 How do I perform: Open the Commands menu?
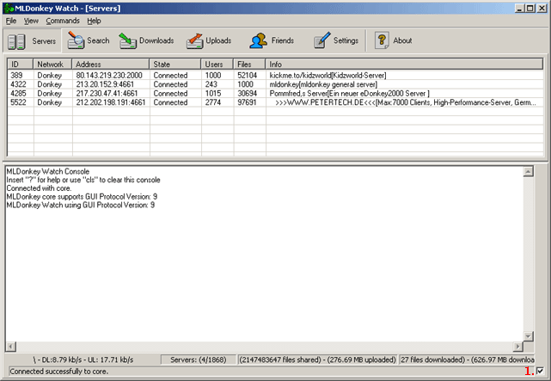point(63,20)
